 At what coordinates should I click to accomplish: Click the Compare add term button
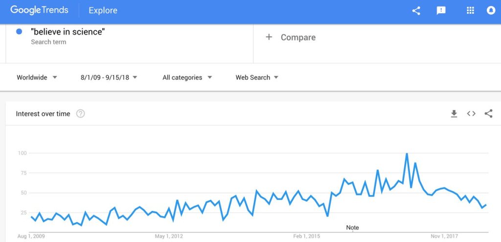297,38
